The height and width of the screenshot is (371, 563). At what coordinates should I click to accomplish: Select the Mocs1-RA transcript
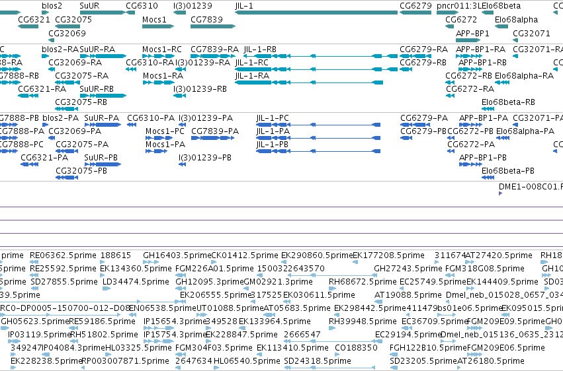point(159,83)
